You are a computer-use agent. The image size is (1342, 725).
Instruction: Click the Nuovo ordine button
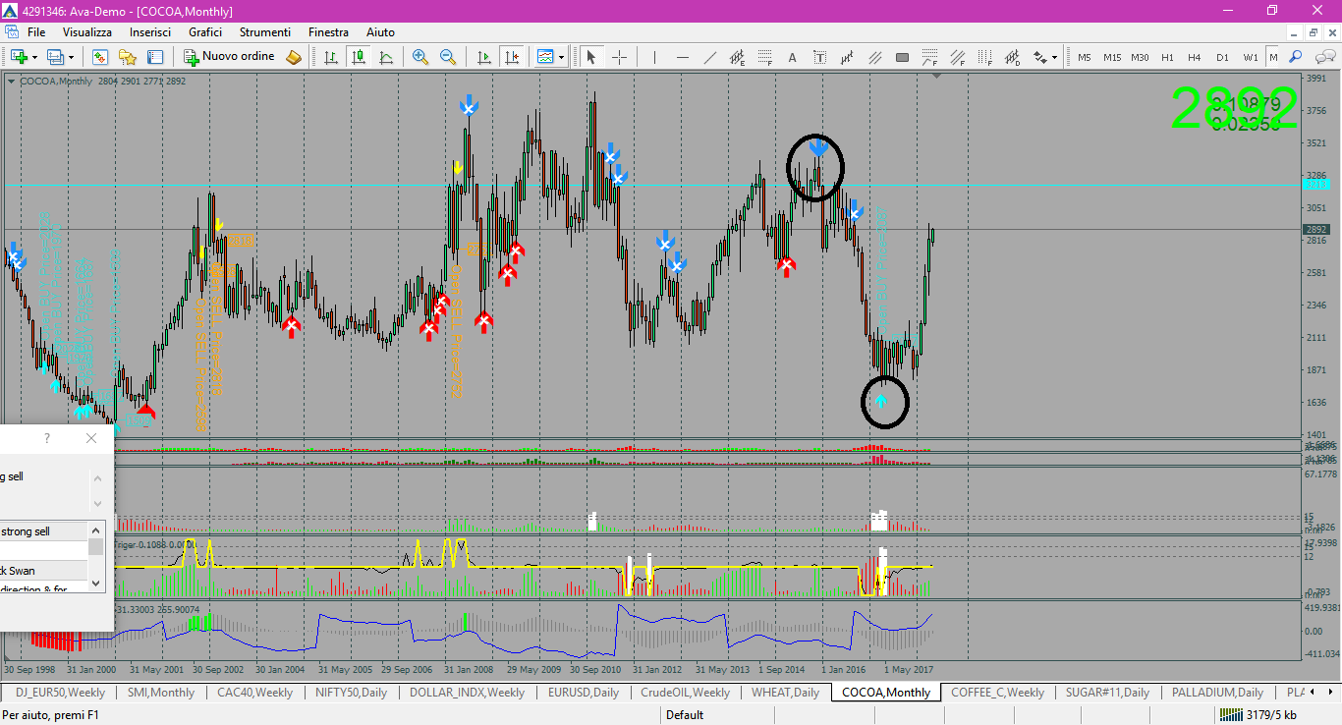230,57
